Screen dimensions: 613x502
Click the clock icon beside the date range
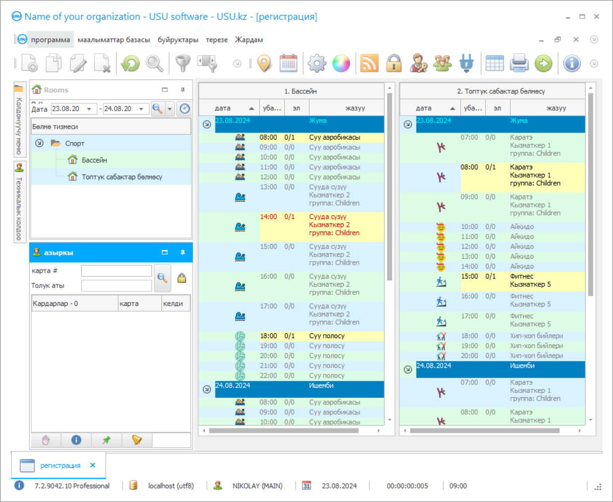(185, 109)
